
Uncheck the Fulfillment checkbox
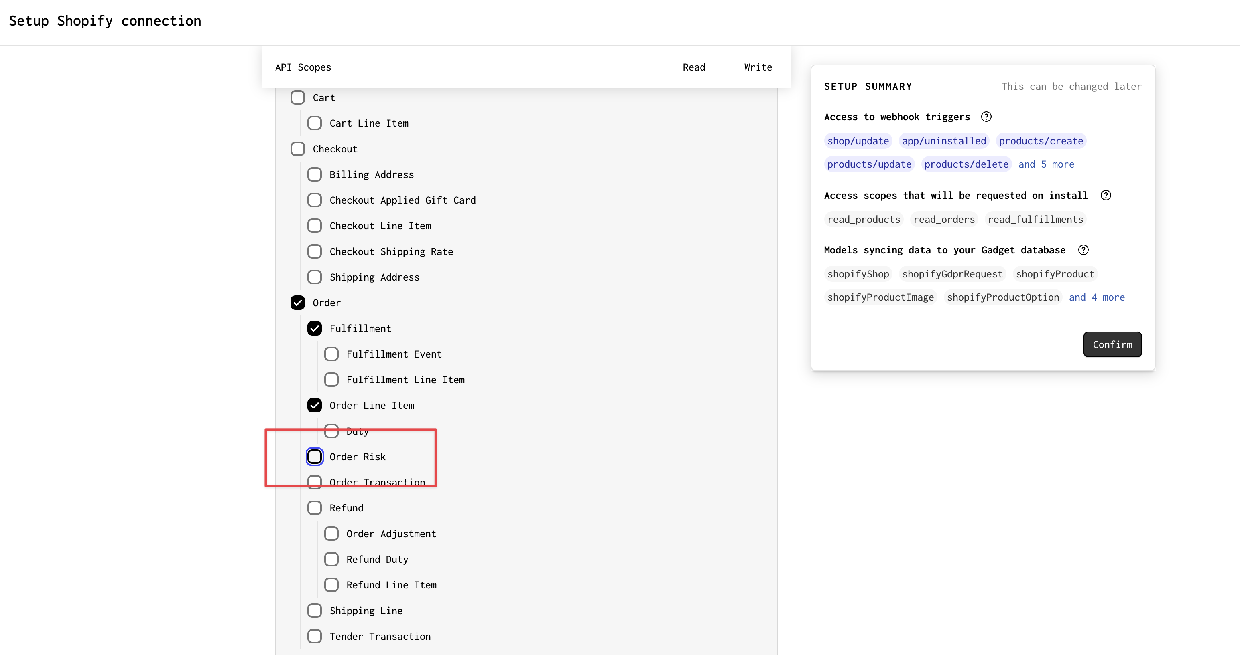coord(314,328)
